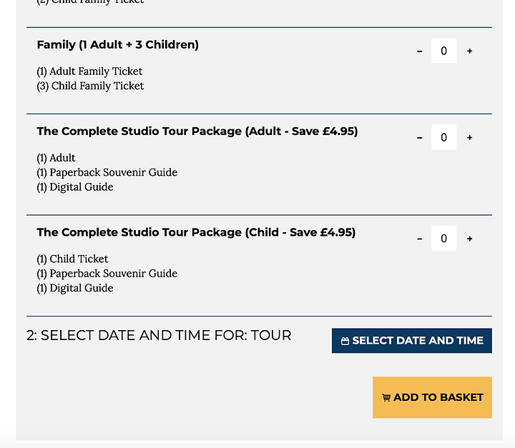Click the Family 1 Adult 3 Children quantity field

pos(443,51)
